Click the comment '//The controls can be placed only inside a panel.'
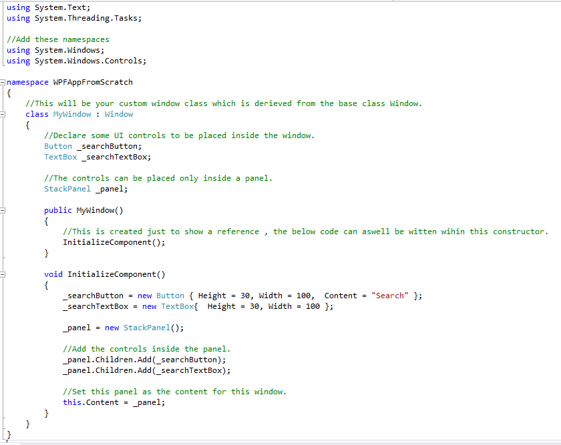Image resolution: width=561 pixels, height=445 pixels. tap(158, 178)
